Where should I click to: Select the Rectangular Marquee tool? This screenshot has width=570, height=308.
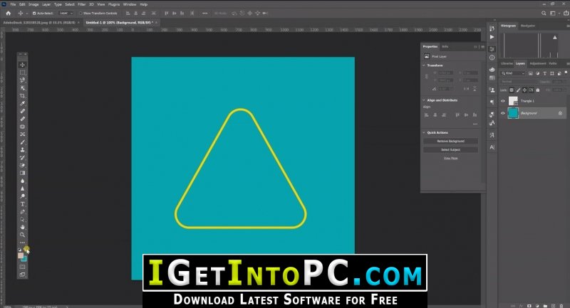click(x=23, y=73)
